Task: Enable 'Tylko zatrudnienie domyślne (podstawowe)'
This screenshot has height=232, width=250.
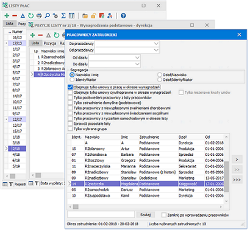Action: point(70,103)
